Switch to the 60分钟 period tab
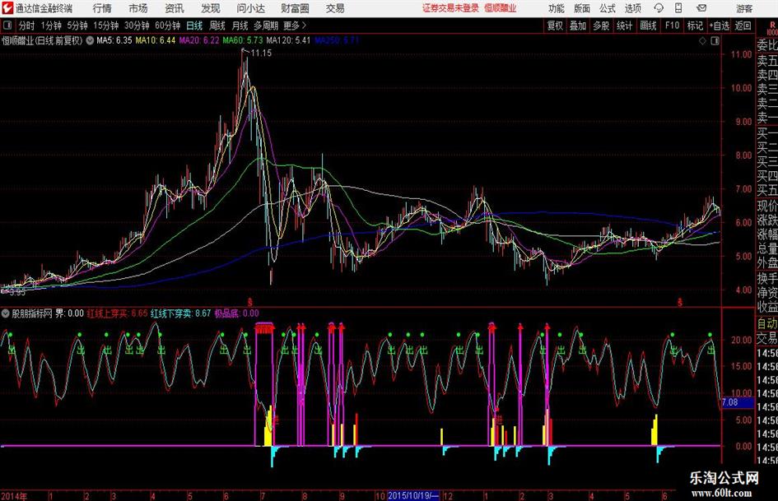Viewport: 778px width, 501px height. 168,26
